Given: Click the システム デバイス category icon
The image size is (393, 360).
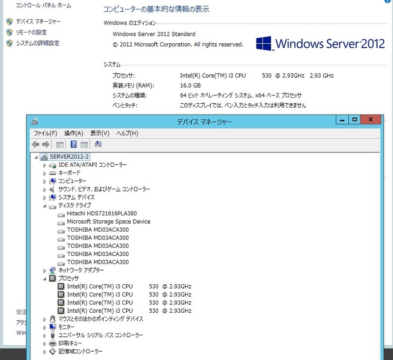Looking at the screenshot, I should pyautogui.click(x=53, y=197).
